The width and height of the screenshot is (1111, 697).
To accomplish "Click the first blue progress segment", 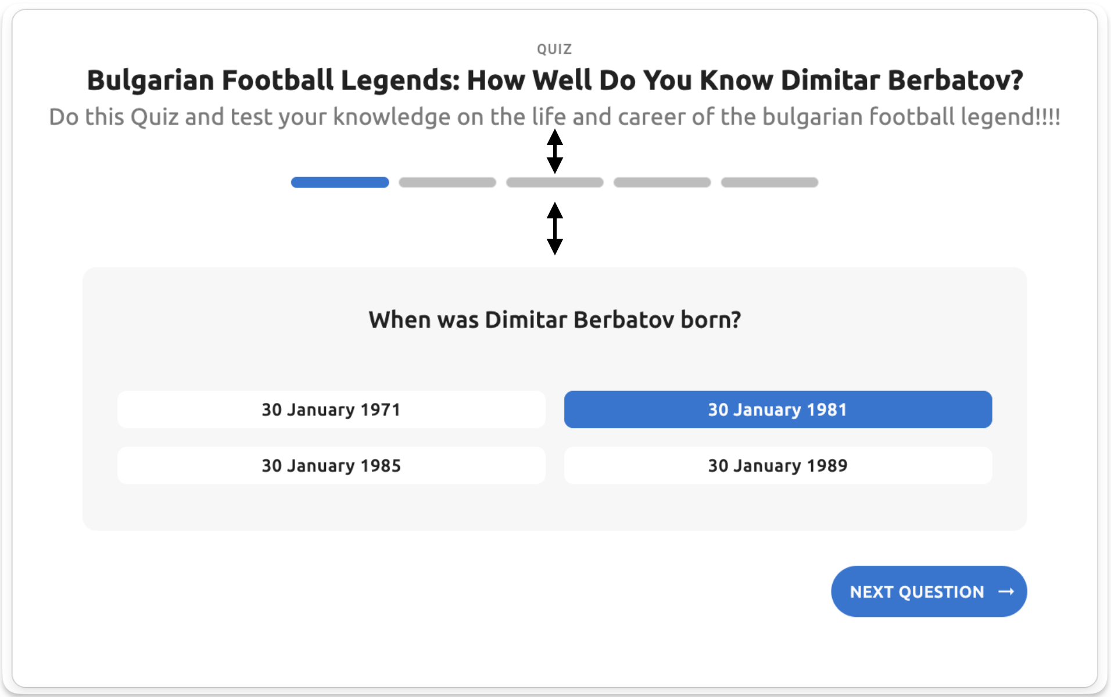I will [340, 182].
